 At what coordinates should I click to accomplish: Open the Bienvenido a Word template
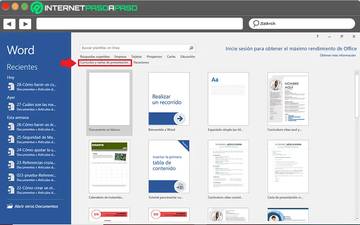point(169,102)
